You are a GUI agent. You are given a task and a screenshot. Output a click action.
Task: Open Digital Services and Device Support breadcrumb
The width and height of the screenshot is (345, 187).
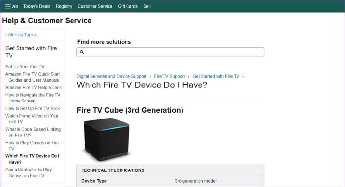(x=111, y=76)
